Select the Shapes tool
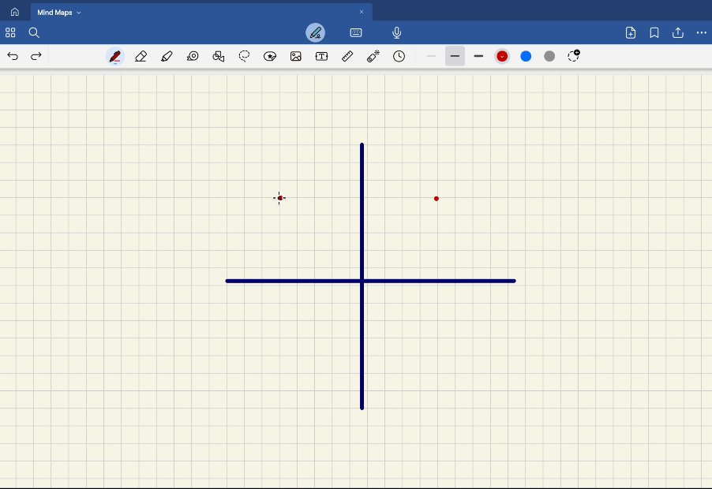Screen dimensions: 712x489 coord(219,57)
